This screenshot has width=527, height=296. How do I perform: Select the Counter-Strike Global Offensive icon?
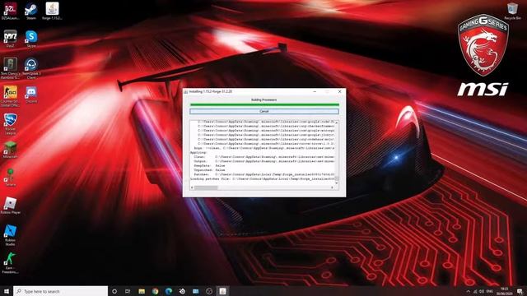click(x=10, y=96)
